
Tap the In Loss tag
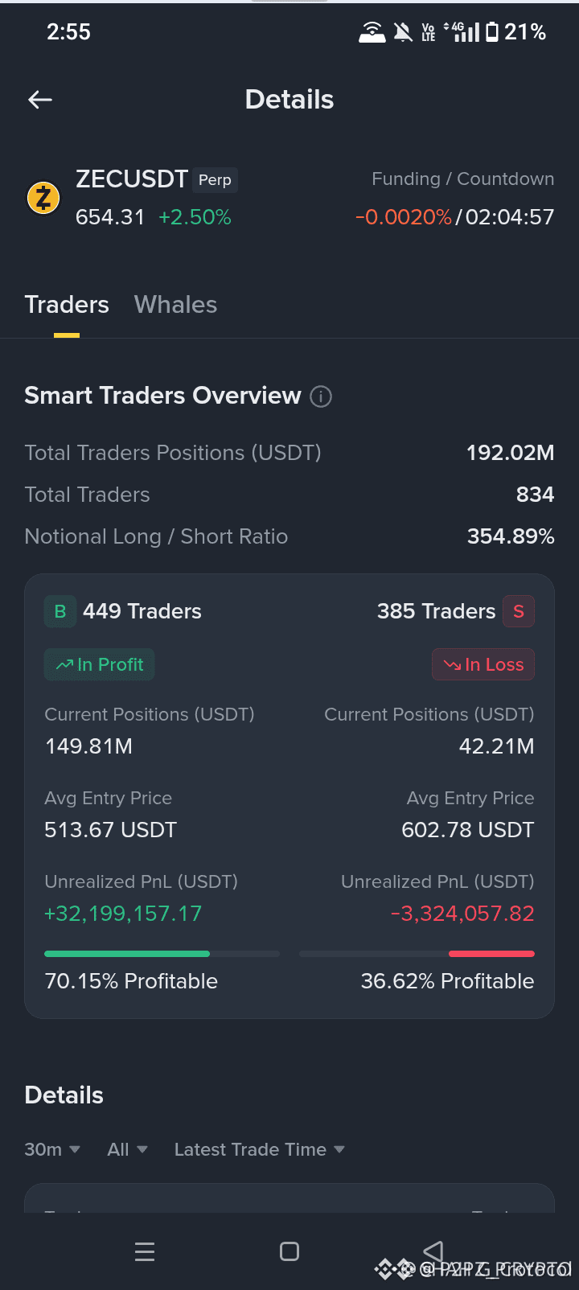[483, 664]
